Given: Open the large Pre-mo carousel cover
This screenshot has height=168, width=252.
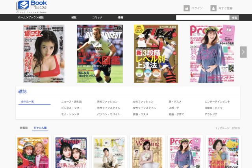Looking at the screenshot, I should (212, 54).
